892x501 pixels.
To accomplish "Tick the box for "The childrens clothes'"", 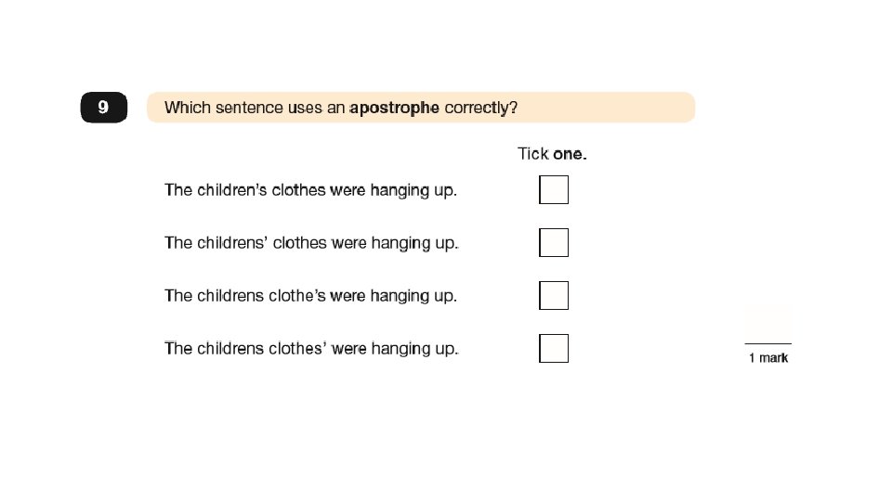I will (554, 349).
